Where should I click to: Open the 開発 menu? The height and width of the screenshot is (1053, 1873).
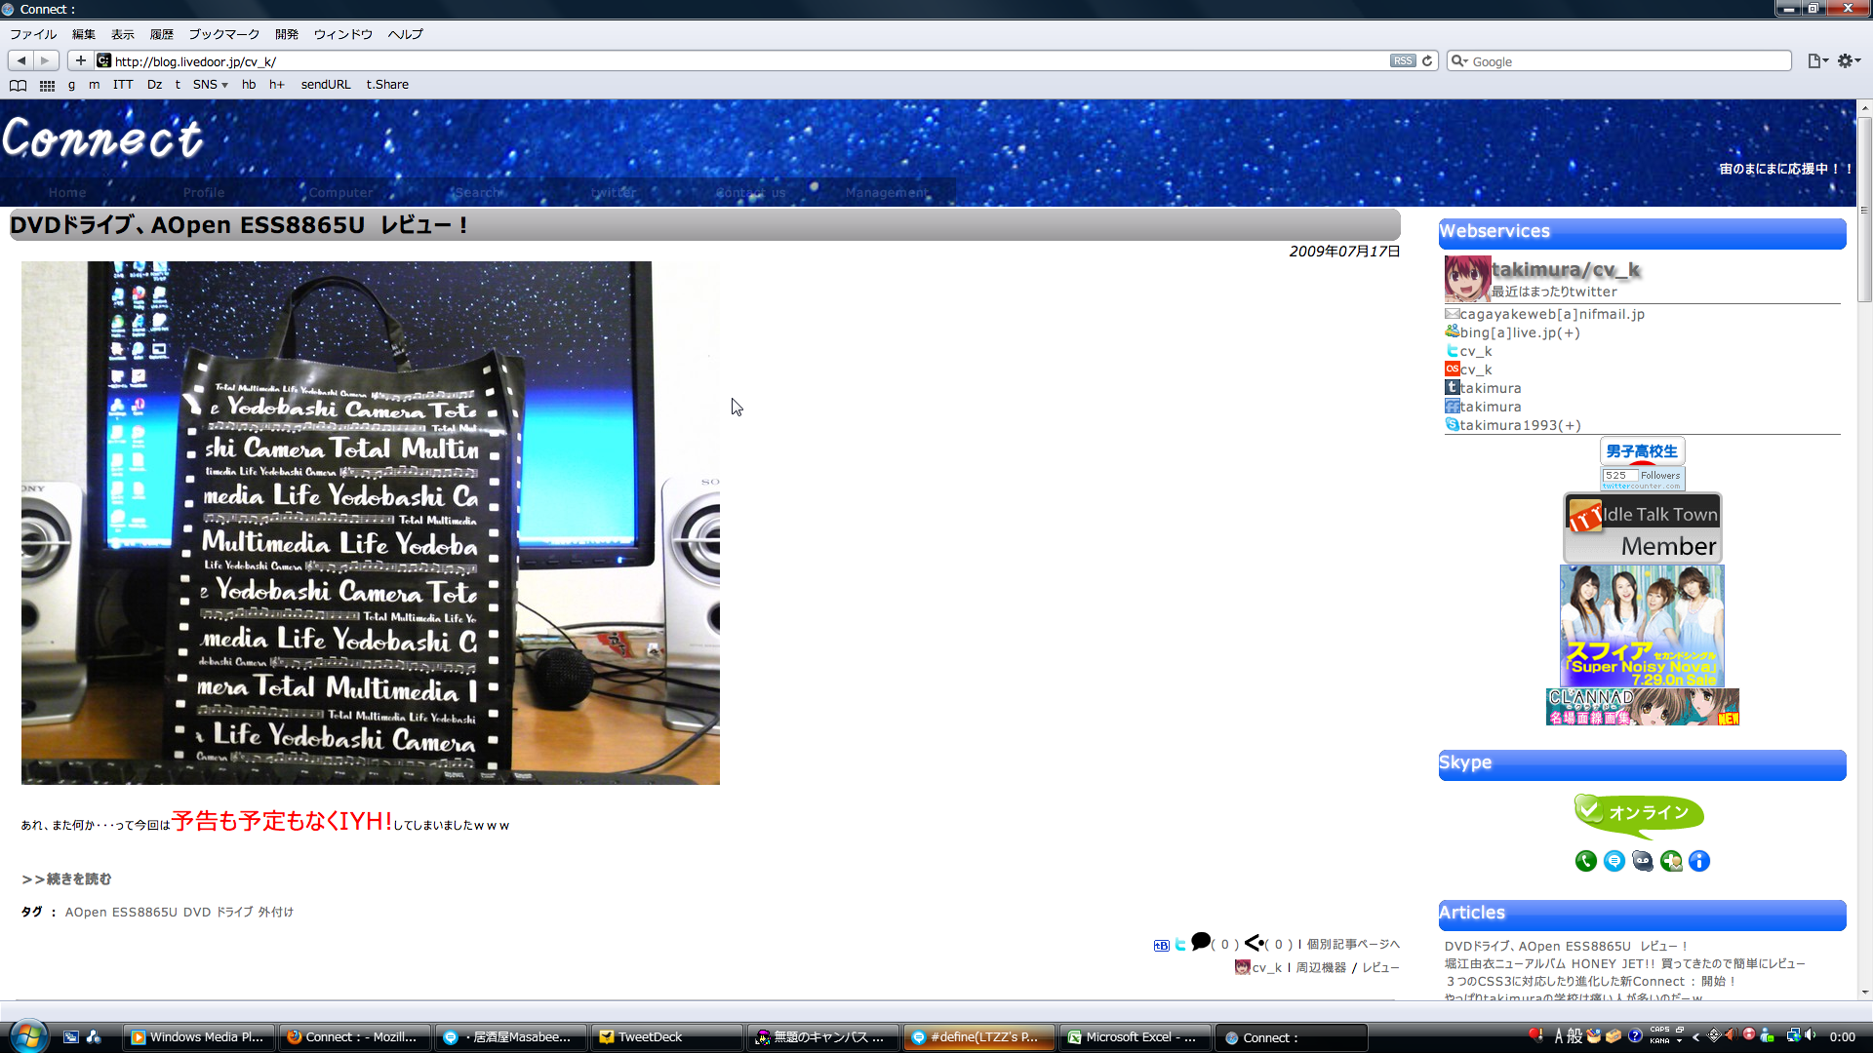287,34
